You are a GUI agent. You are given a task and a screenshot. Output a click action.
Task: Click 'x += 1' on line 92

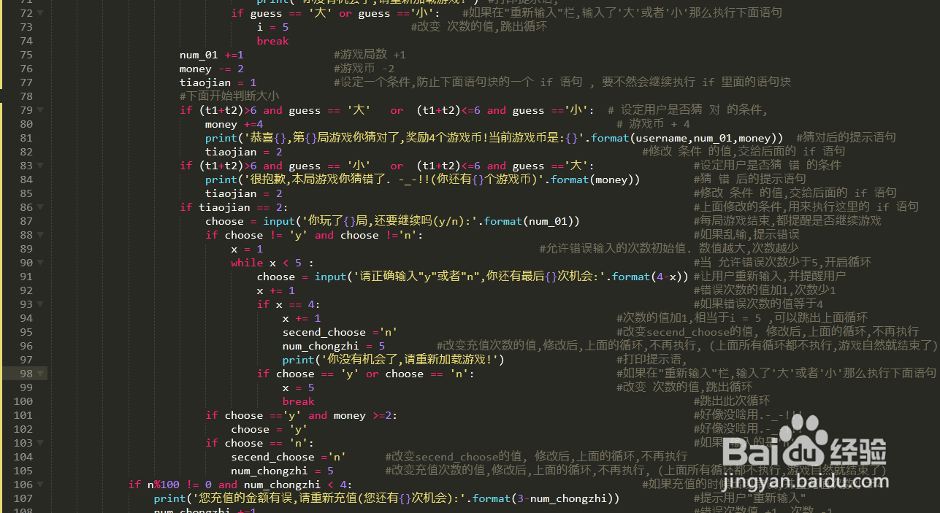(276, 290)
